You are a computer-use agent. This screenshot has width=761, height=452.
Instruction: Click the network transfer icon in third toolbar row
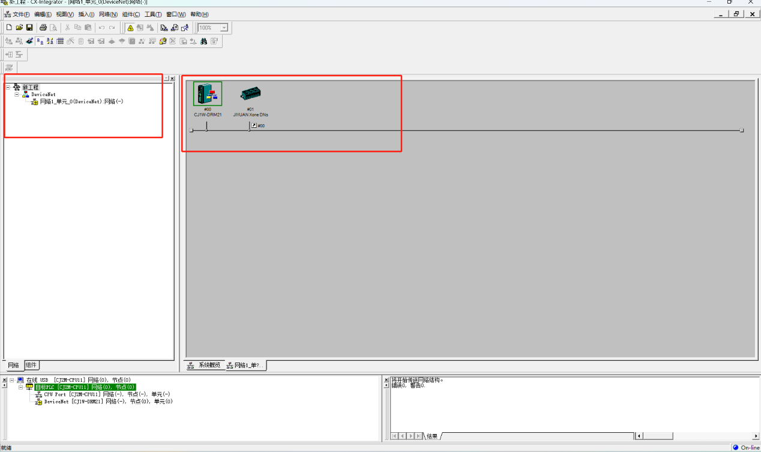pyautogui.click(x=8, y=55)
